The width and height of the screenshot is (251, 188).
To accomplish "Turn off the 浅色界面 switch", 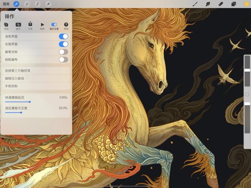I will pyautogui.click(x=64, y=36).
